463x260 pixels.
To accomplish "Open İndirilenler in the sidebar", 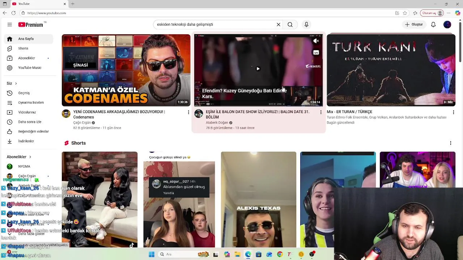I will click(x=29, y=141).
